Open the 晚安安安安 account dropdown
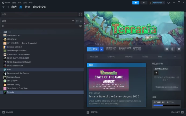Screen dimensions: 186x116 pyautogui.click(x=159, y=3)
